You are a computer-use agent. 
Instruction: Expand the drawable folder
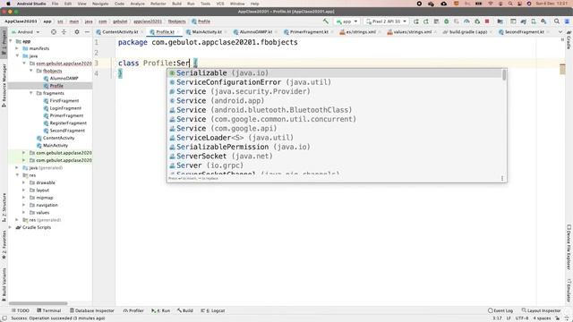click(24, 182)
